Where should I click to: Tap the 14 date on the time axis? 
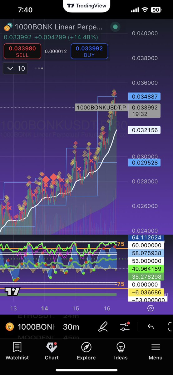pyautogui.click(x=44, y=308)
